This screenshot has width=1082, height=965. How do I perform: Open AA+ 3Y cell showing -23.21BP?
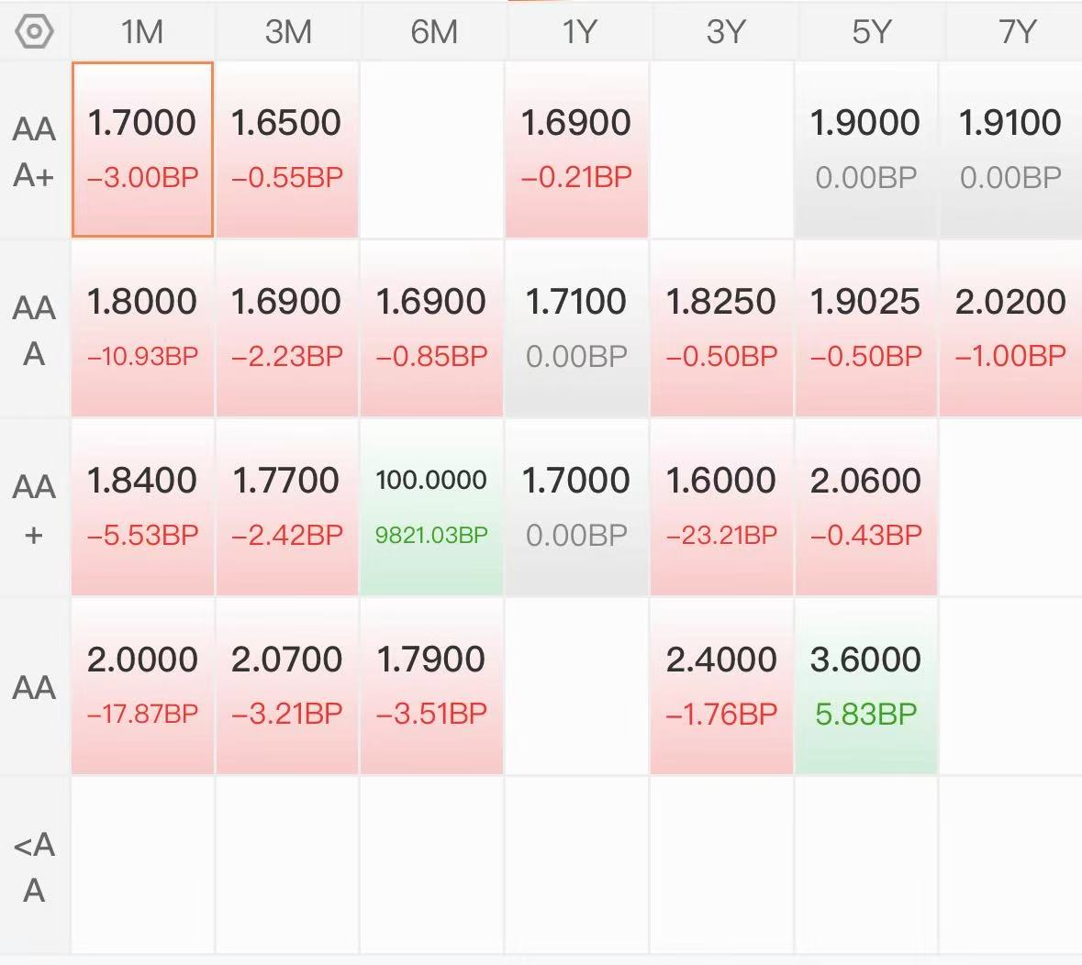point(721,507)
